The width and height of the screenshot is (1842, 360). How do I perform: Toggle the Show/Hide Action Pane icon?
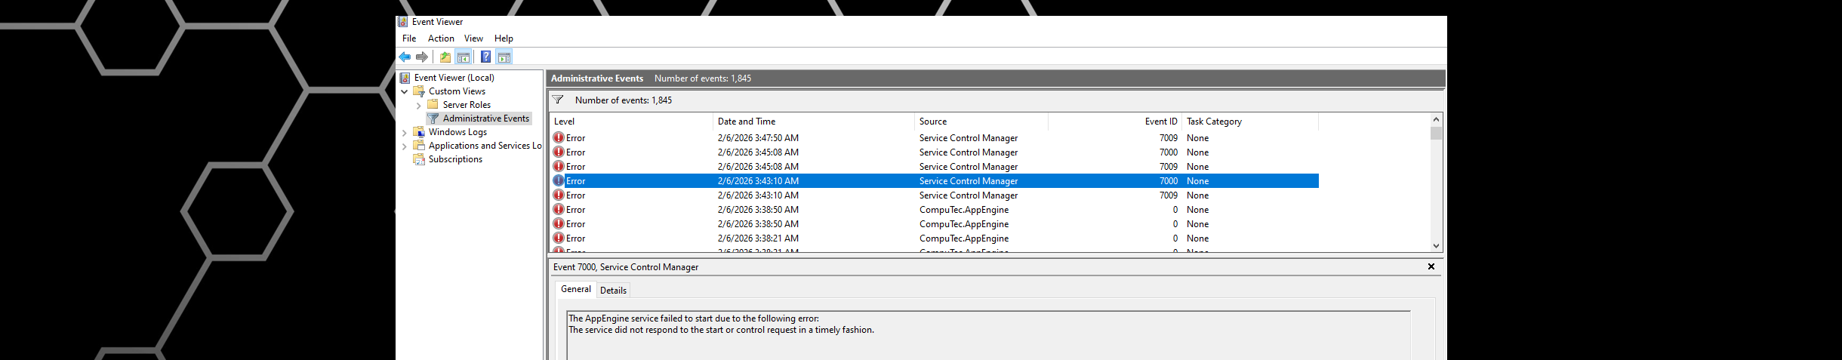coord(504,57)
